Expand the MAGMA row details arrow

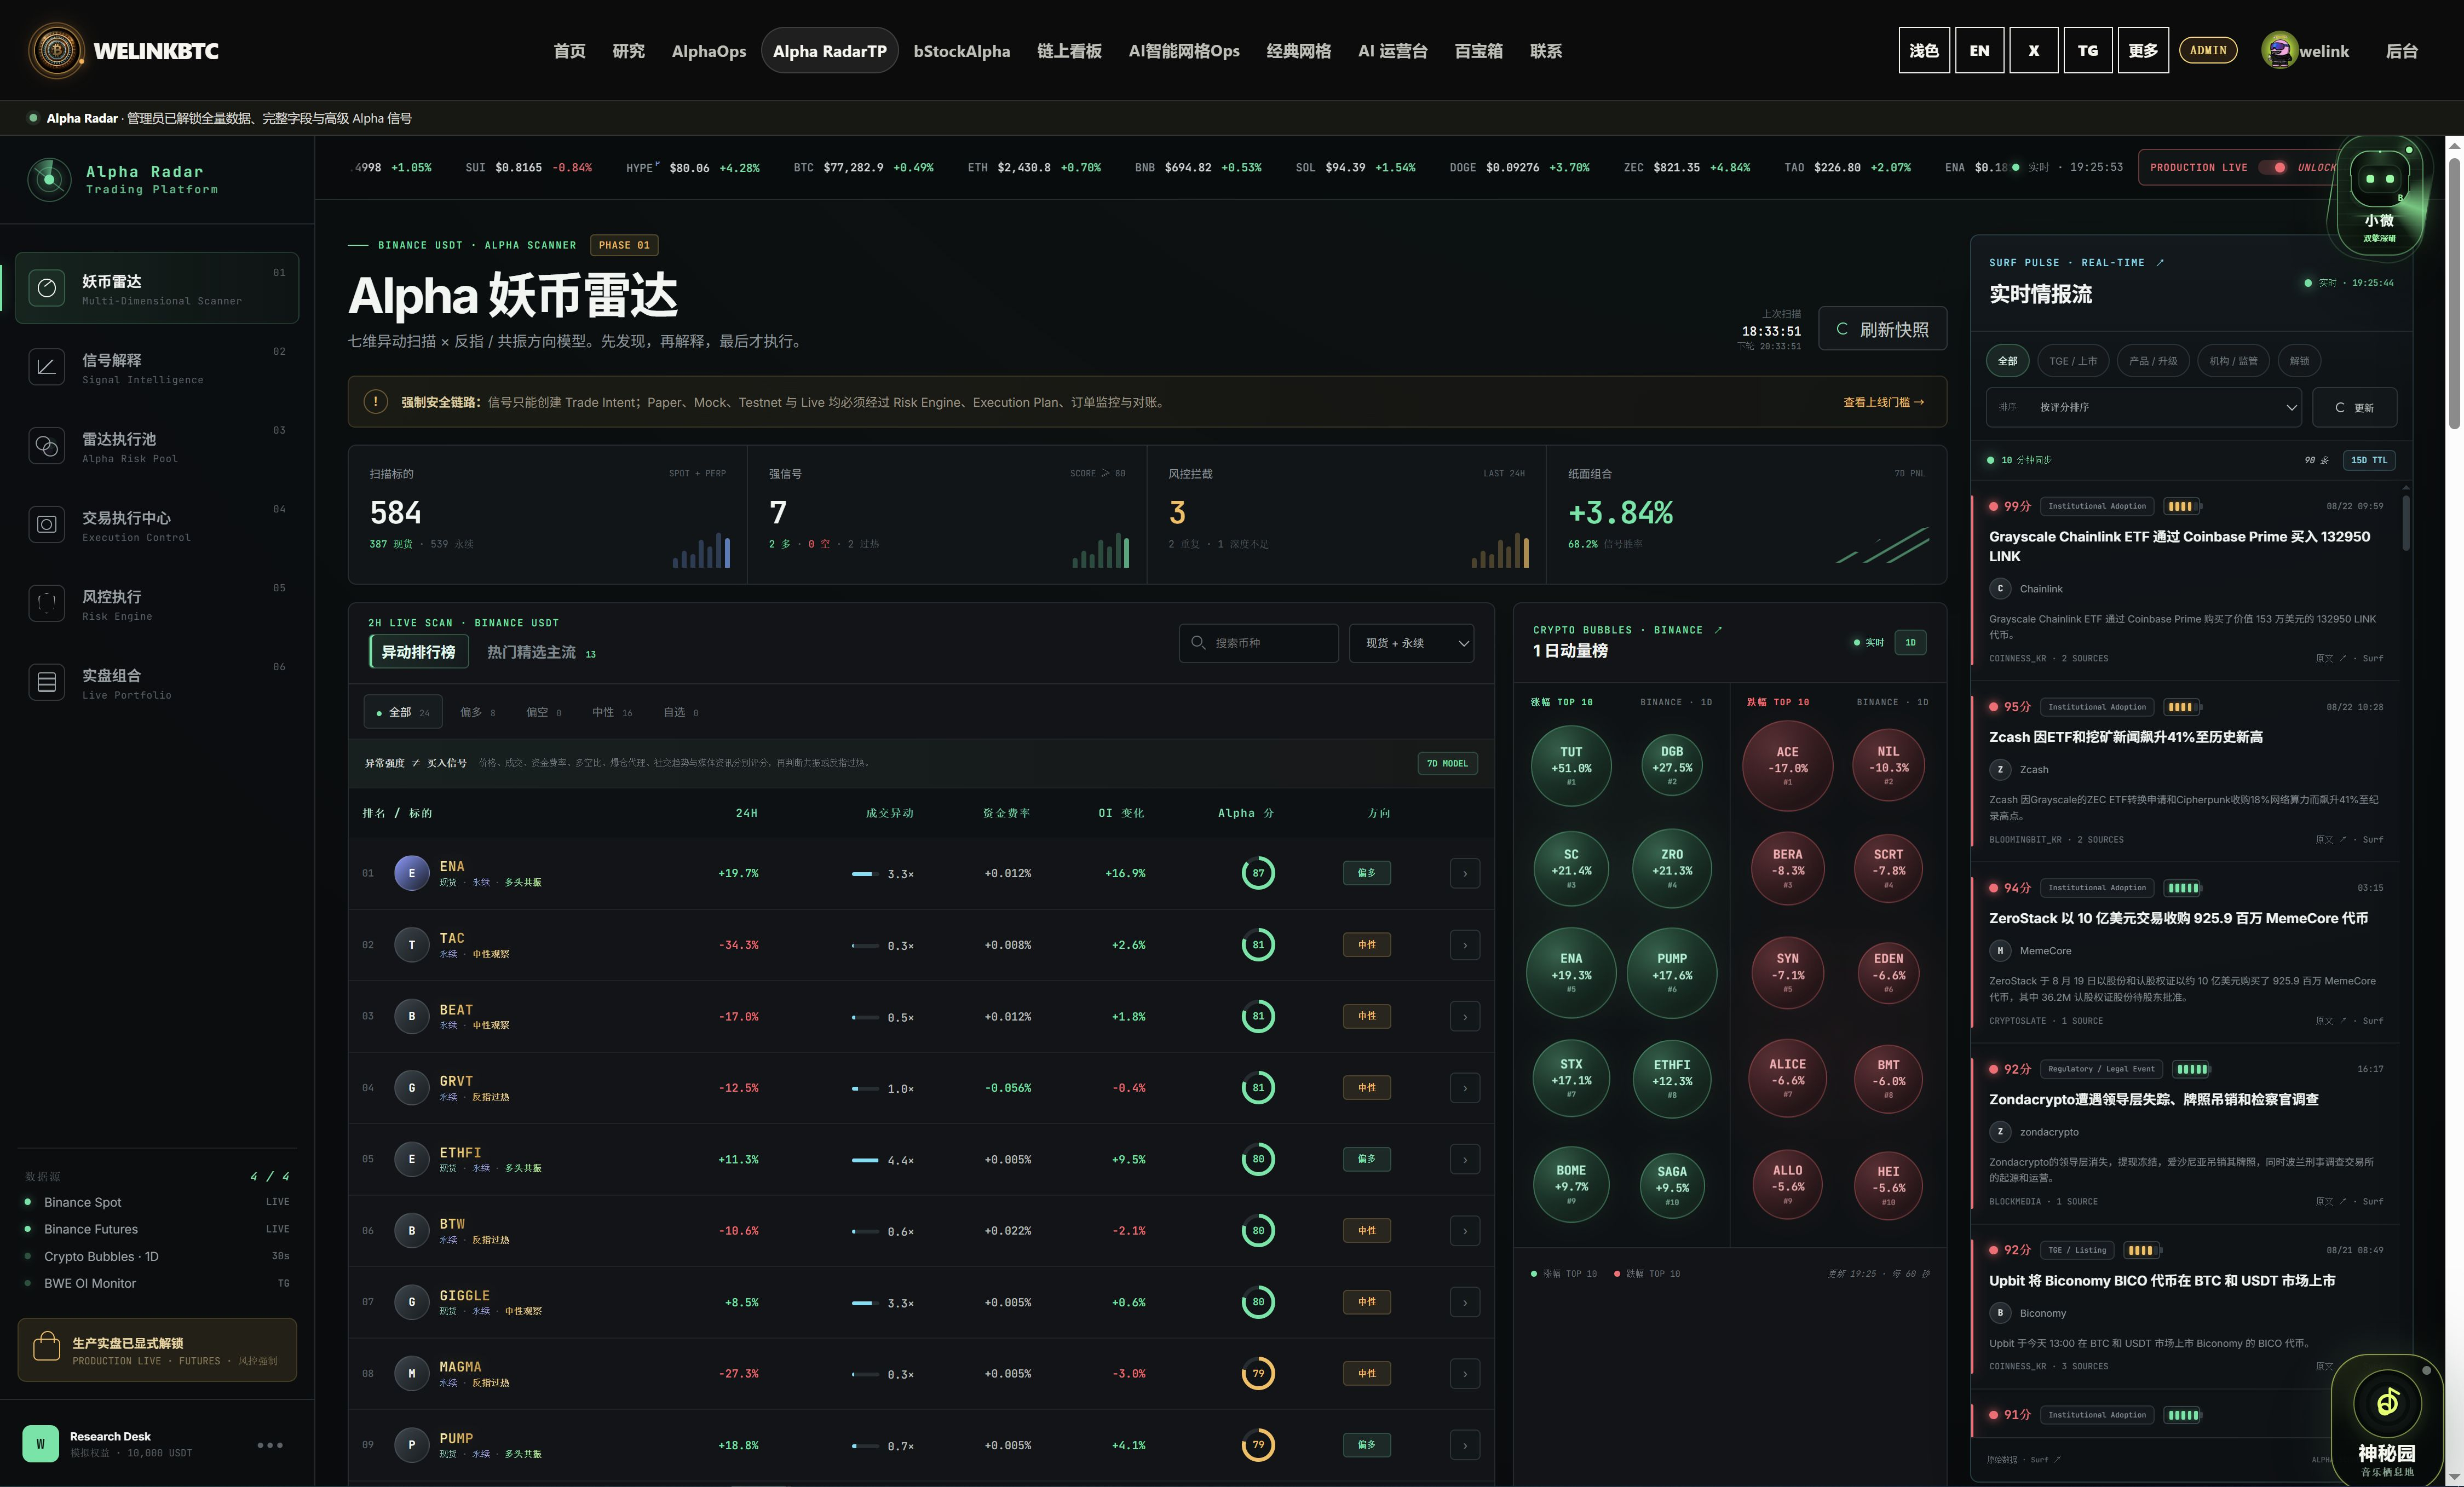tap(1465, 1374)
